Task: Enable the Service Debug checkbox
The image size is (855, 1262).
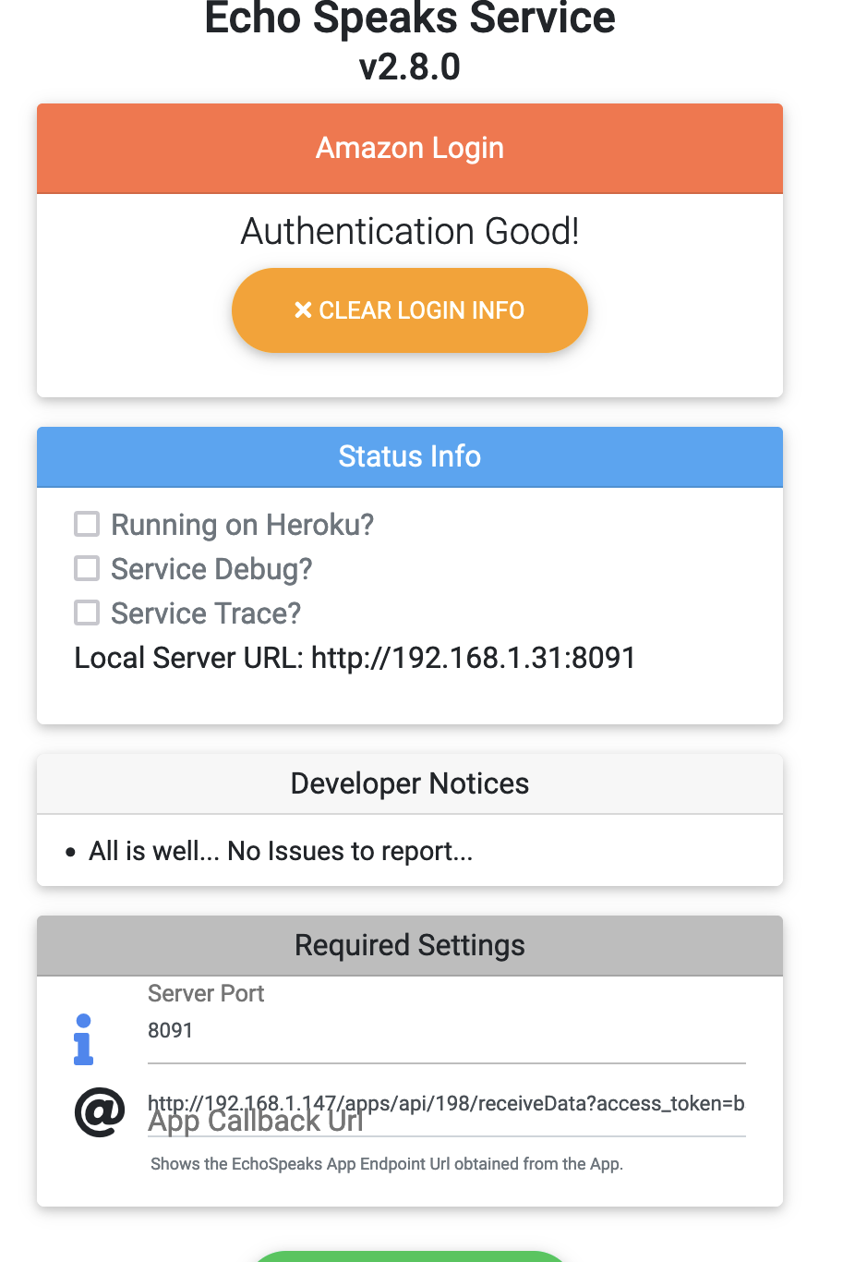Action: (87, 568)
